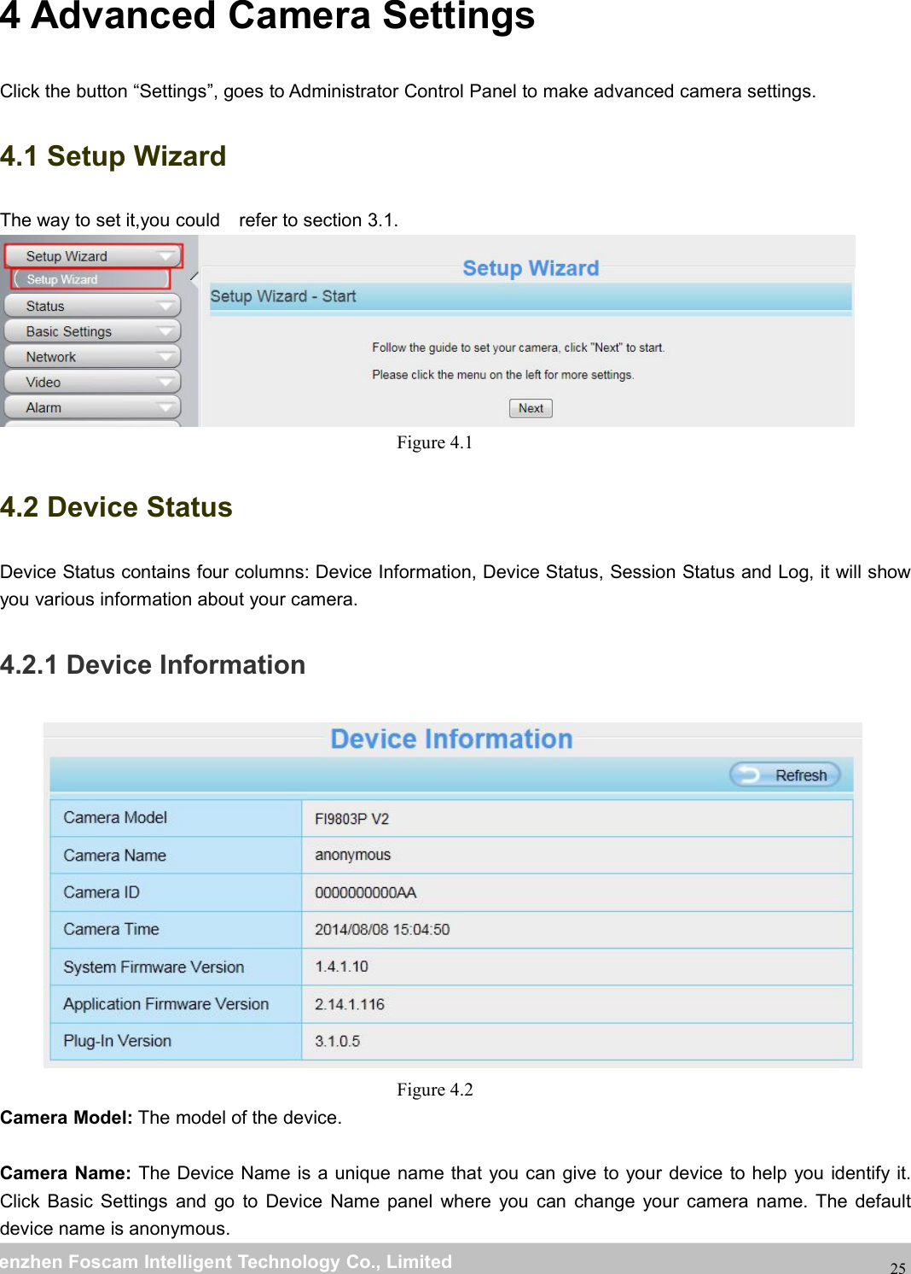This screenshot has width=911, height=1274.
Task: Open the Alarm menu
Action: [92, 408]
